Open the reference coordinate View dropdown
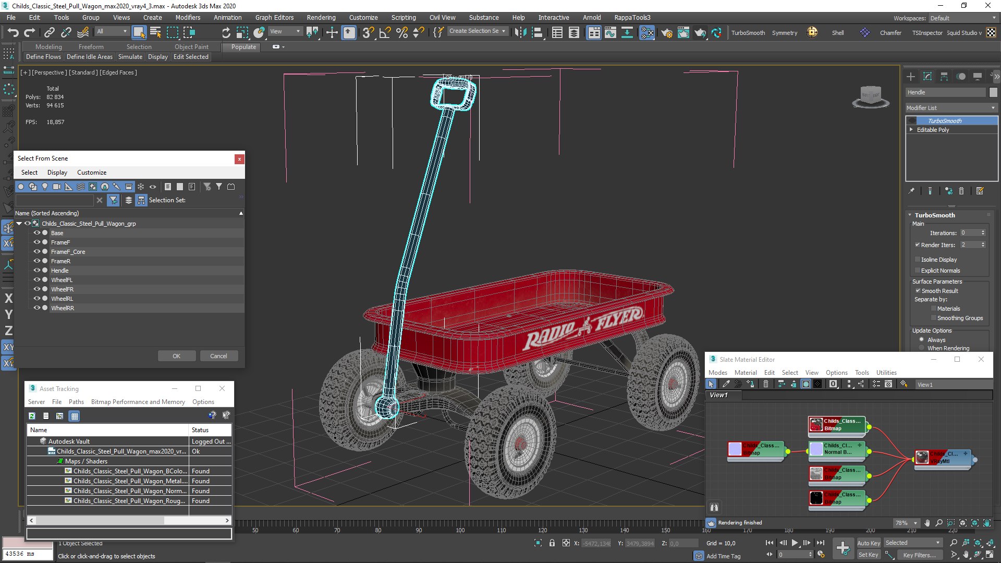 [x=285, y=32]
